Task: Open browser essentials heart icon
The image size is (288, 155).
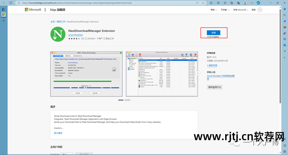Action: click(238, 3)
